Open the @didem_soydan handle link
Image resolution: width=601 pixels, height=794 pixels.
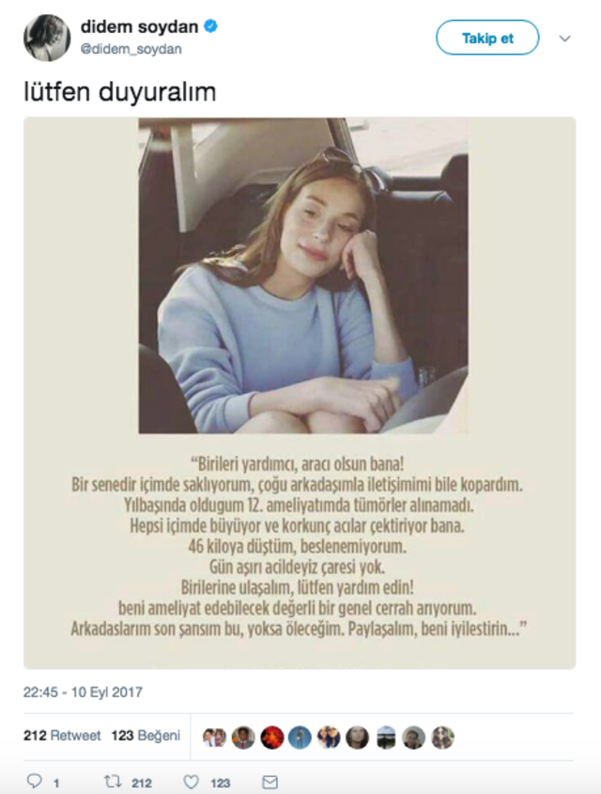click(x=131, y=49)
